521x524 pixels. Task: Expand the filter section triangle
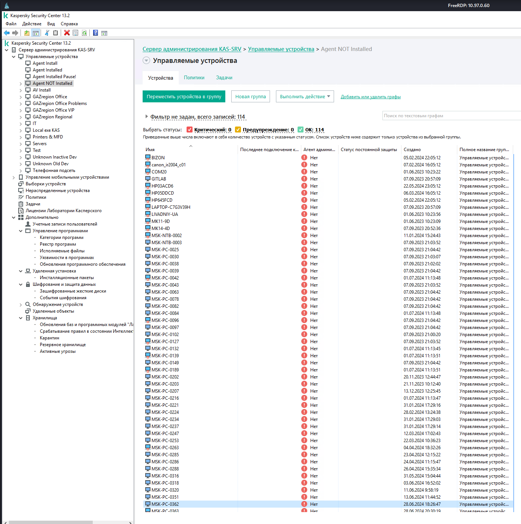click(147, 116)
